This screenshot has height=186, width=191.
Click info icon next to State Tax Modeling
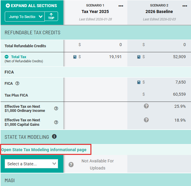click(x=54, y=136)
